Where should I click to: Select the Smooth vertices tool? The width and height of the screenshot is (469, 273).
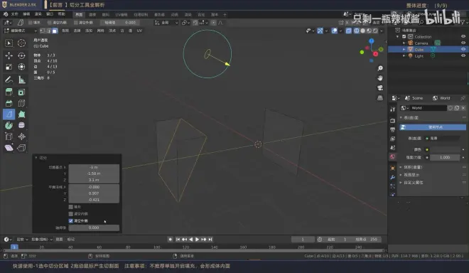pyautogui.click(x=21, y=125)
